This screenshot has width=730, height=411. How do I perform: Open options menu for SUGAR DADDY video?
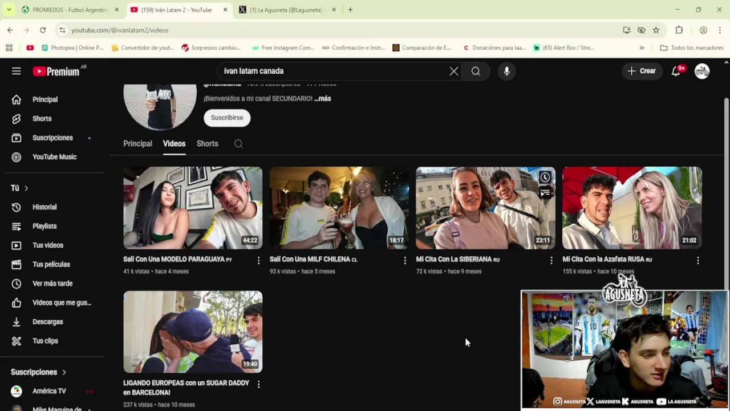(258, 384)
